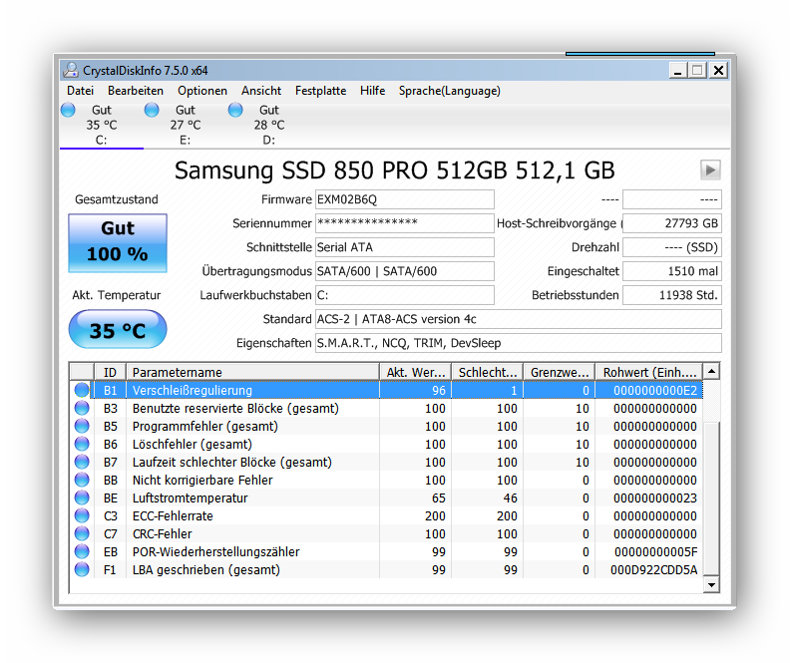Select the ECC-Fehlerrate row
Image resolution: width=790 pixels, height=663 pixels.
pyautogui.click(x=386, y=516)
